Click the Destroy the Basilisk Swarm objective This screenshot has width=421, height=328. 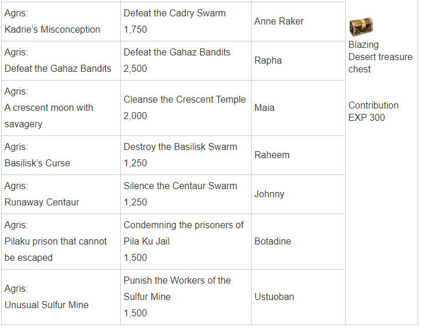click(180, 147)
